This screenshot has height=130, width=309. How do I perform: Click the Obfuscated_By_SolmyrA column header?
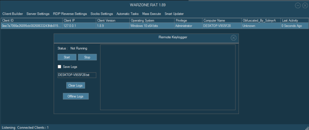261,21
